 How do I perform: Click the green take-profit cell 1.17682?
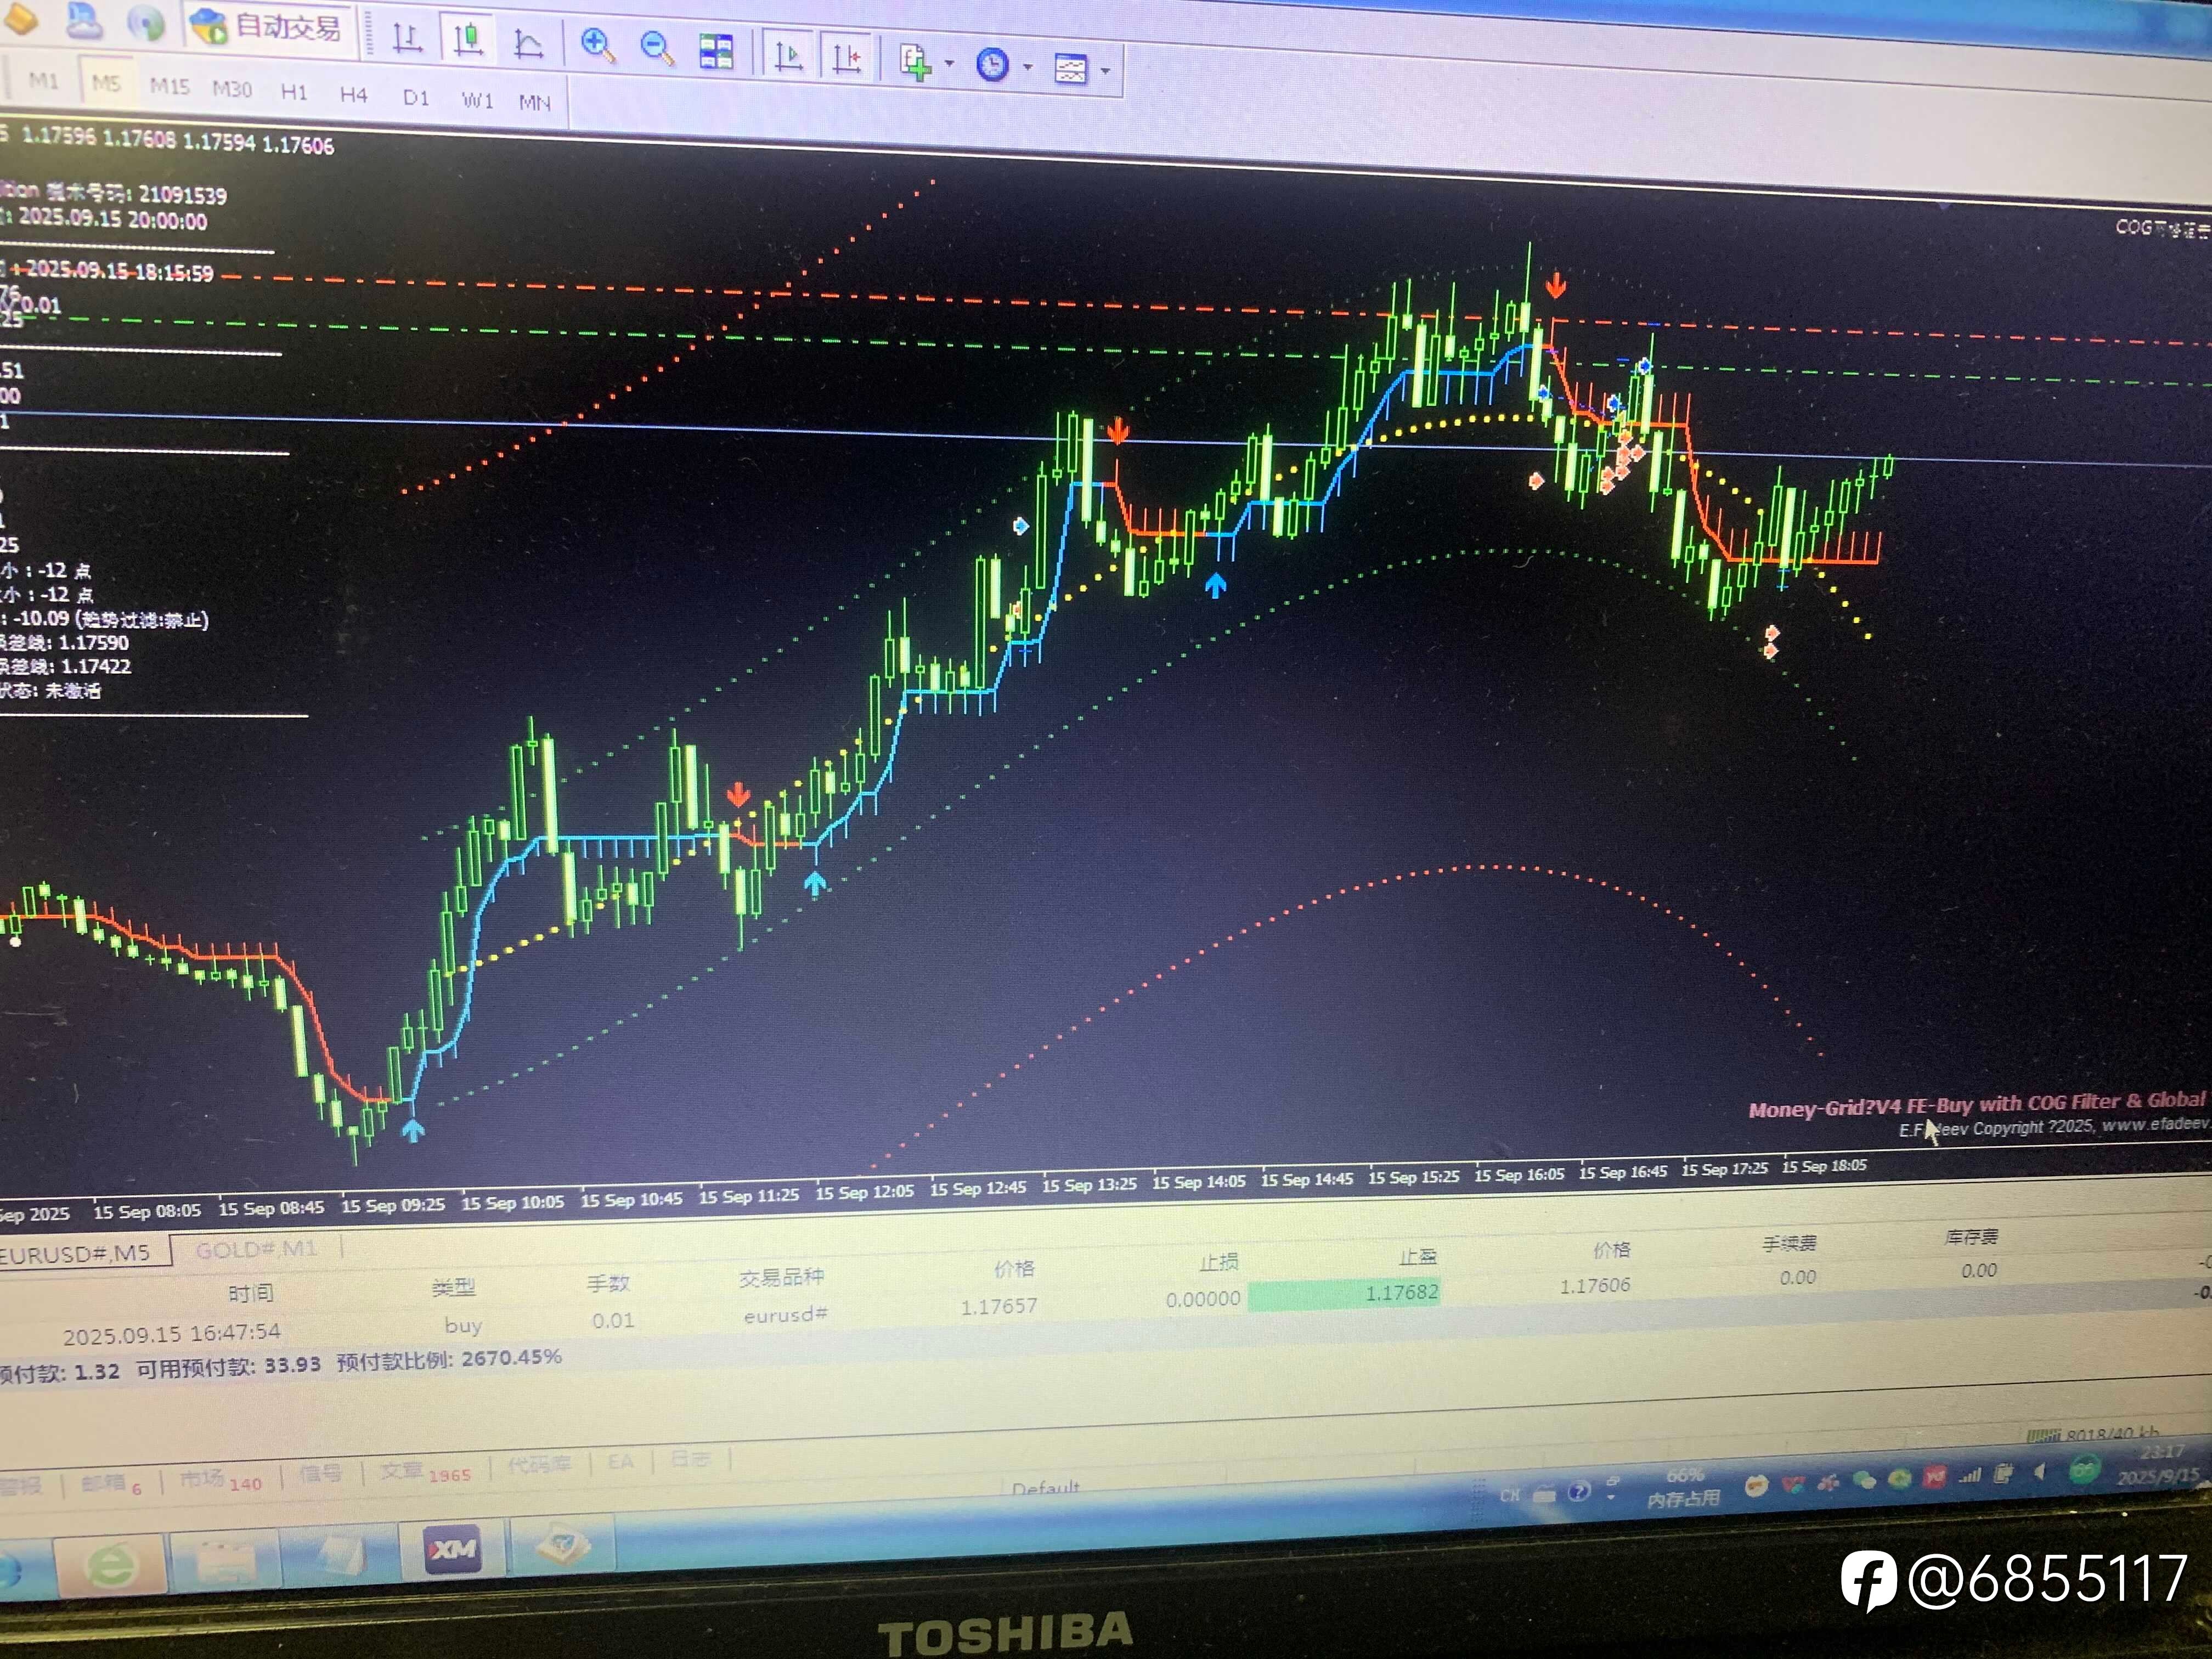[x=1345, y=1294]
